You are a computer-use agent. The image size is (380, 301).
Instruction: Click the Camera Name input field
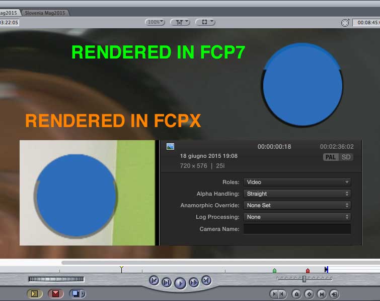(297, 229)
